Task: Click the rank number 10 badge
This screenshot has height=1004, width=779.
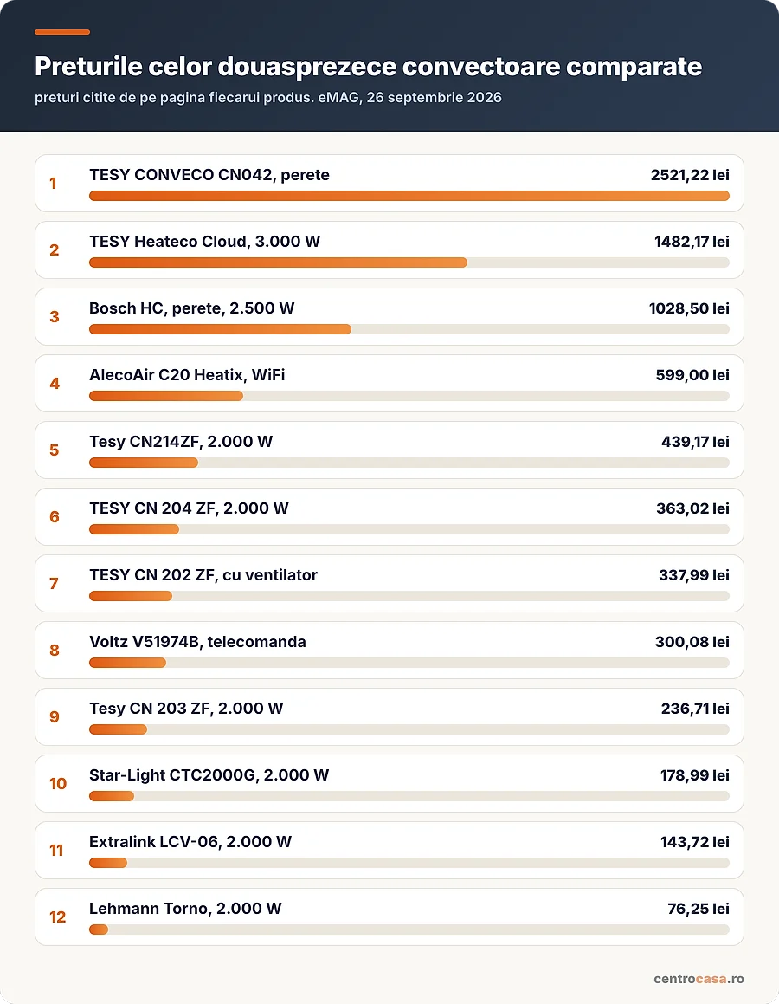Action: point(58,784)
